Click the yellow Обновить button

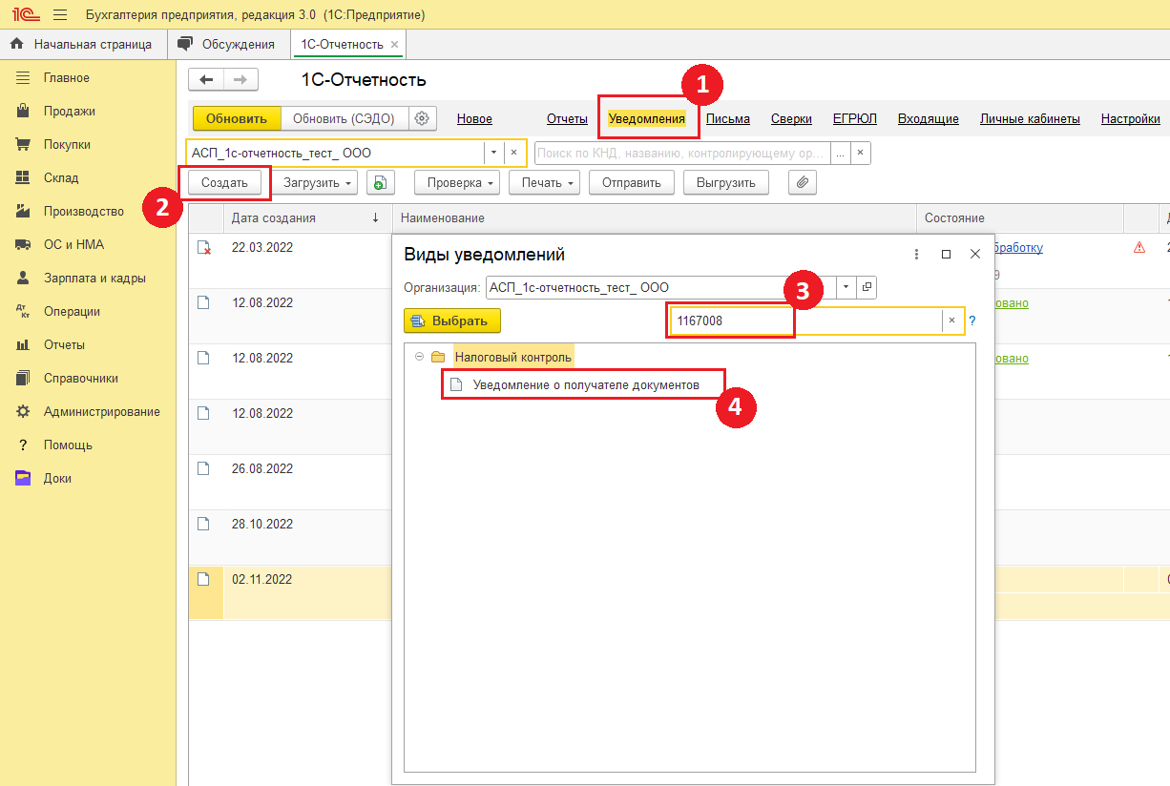pos(237,118)
